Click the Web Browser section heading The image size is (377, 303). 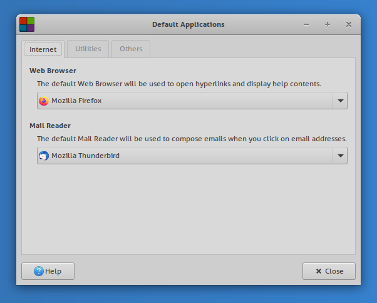[53, 71]
